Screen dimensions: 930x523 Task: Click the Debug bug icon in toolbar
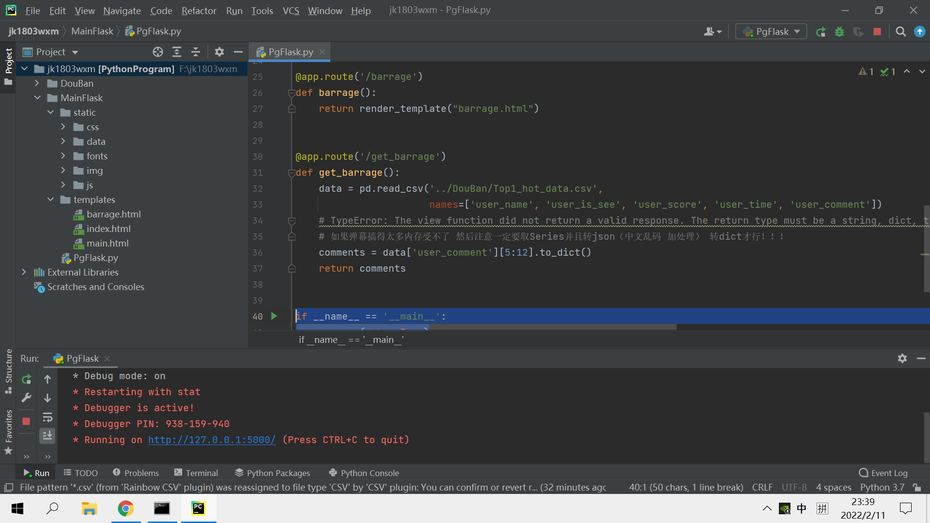click(839, 32)
